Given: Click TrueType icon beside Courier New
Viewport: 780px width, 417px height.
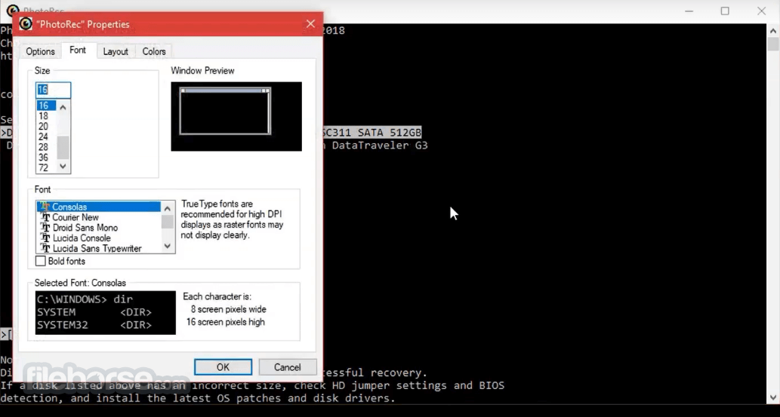Looking at the screenshot, I should (45, 217).
